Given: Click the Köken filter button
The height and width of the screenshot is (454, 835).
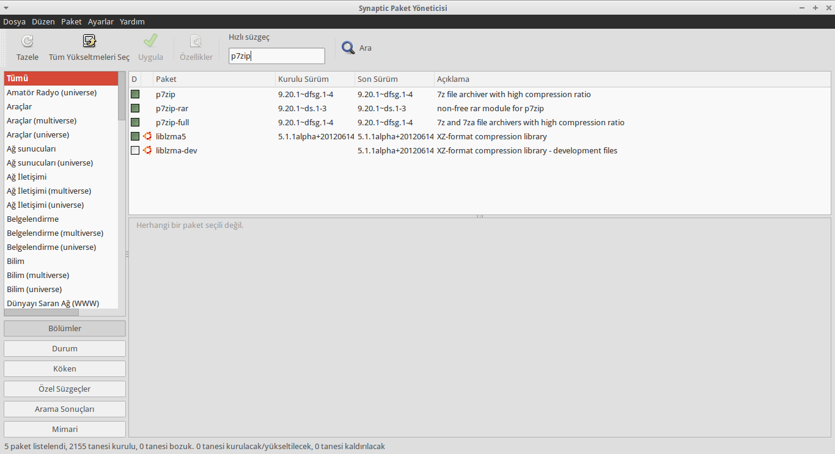Looking at the screenshot, I should (x=65, y=369).
